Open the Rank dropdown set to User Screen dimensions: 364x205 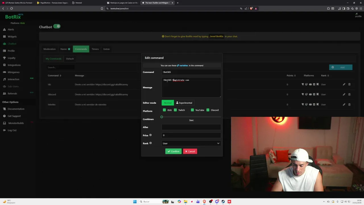tap(191, 143)
